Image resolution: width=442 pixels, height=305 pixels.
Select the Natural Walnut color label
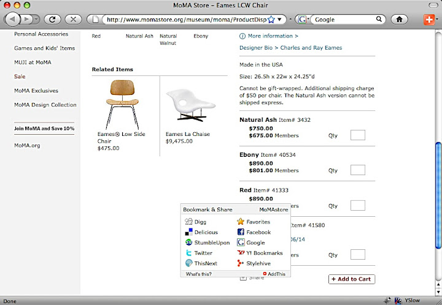click(x=168, y=39)
